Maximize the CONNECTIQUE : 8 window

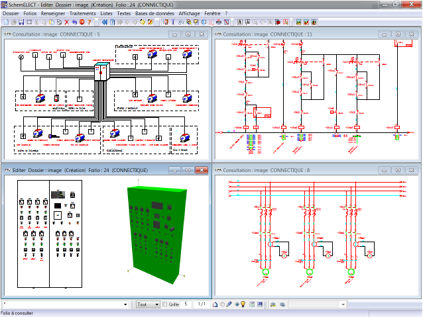click(x=398, y=170)
